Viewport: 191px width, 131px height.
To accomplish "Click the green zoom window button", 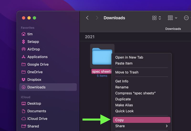I will pyautogui.click(x=34, y=18).
